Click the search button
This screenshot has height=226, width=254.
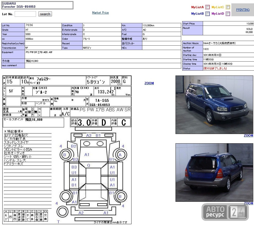[45, 14]
